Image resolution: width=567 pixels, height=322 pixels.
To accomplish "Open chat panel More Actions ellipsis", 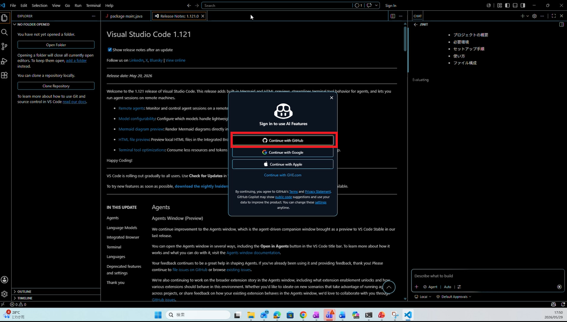I will pos(542,16).
